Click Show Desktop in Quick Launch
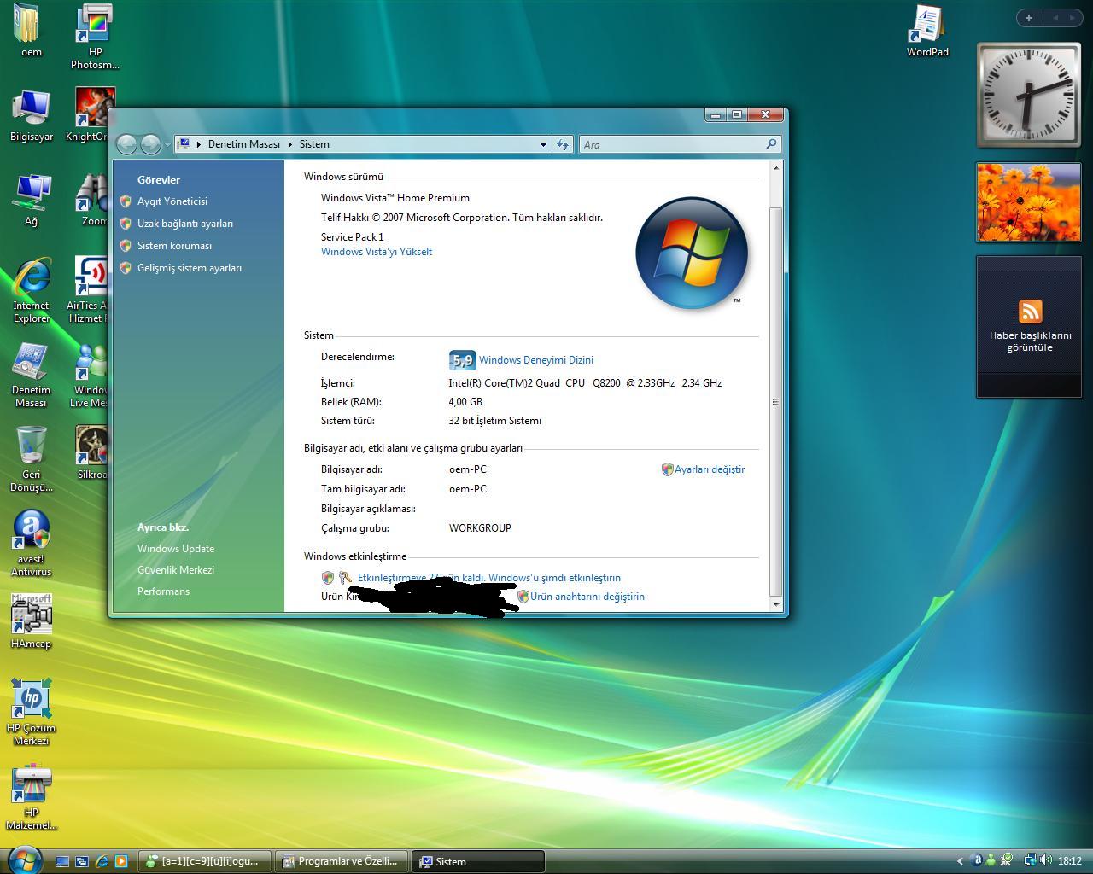Viewport: 1093px width, 874px height. (62, 861)
